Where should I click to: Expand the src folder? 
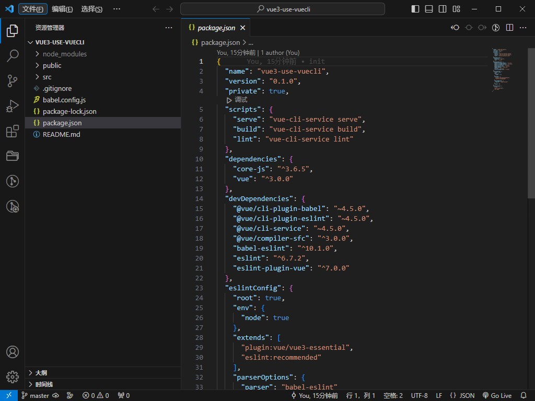[x=47, y=77]
